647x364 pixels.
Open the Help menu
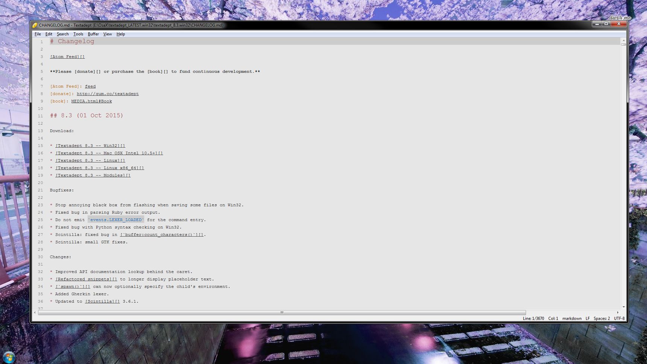point(121,34)
